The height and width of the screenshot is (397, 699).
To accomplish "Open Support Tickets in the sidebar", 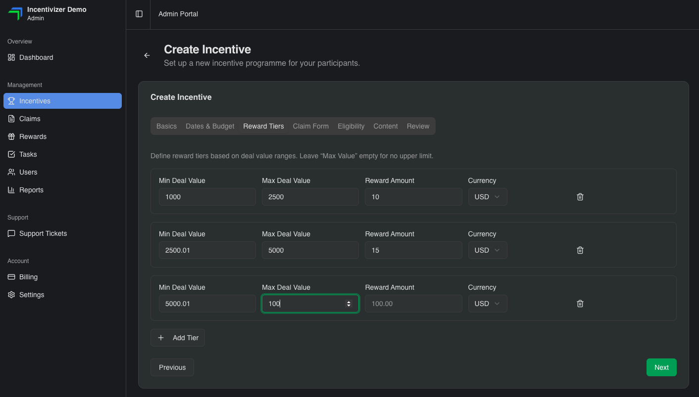I will [62, 233].
